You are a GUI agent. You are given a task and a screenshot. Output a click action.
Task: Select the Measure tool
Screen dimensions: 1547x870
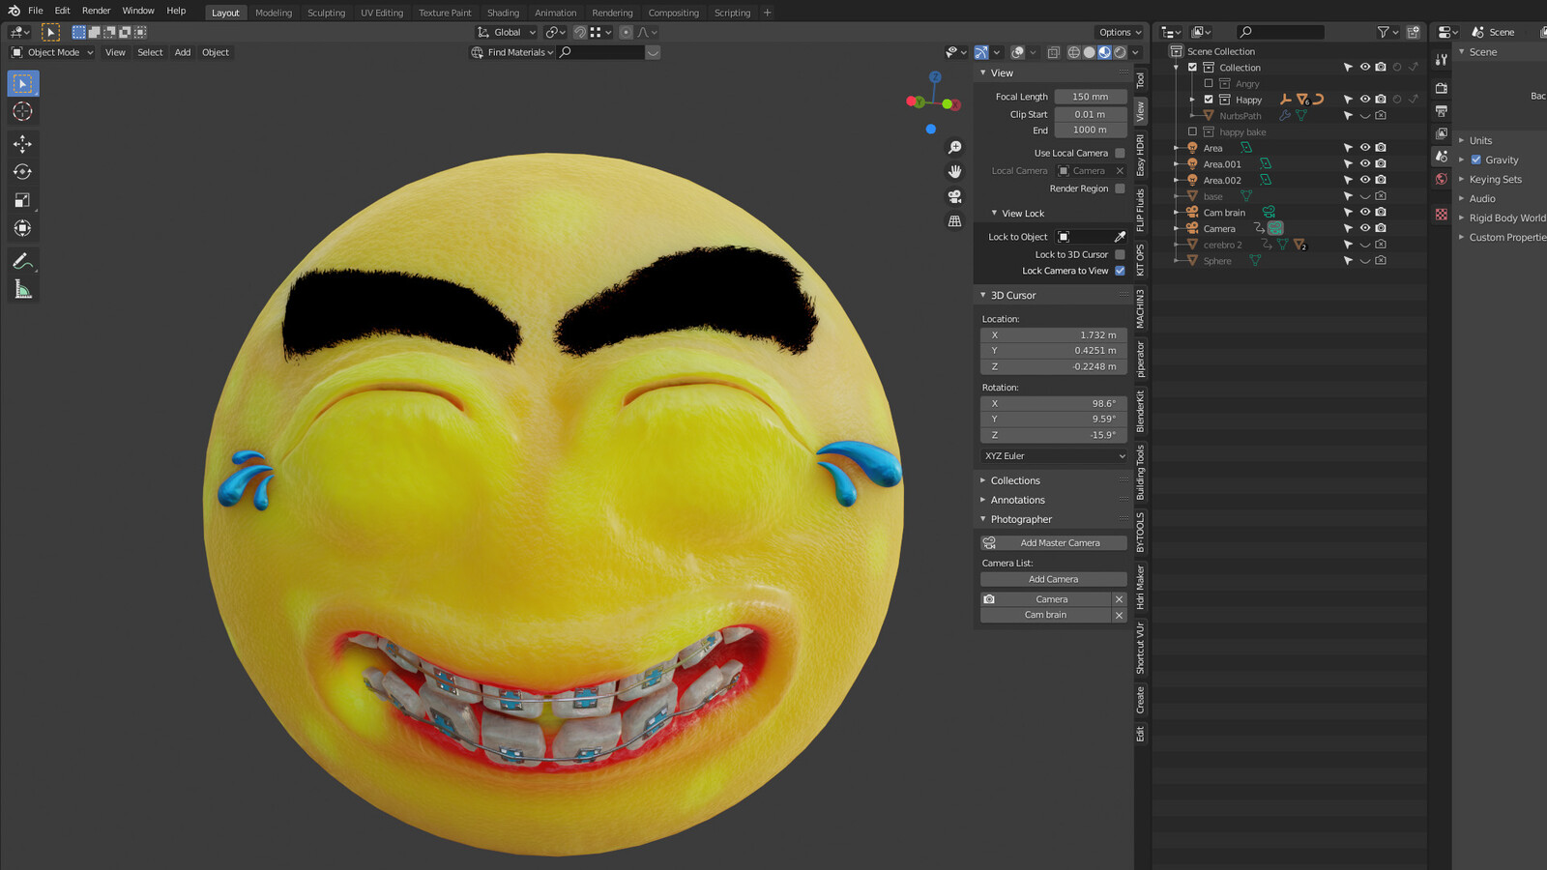23,289
